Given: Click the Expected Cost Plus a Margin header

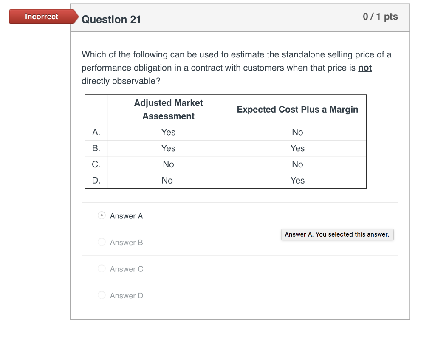Looking at the screenshot, I should pos(297,109).
